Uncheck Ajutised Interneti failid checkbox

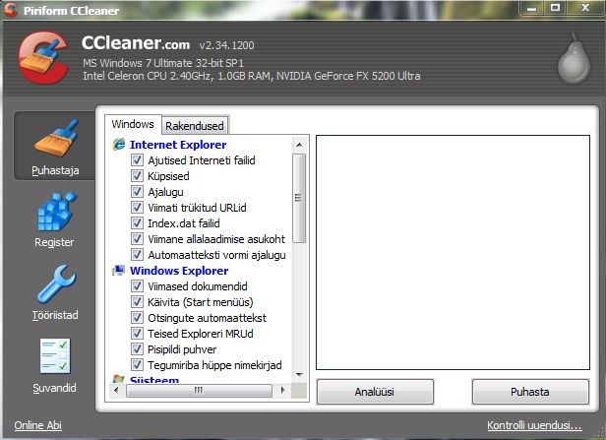coord(138,160)
